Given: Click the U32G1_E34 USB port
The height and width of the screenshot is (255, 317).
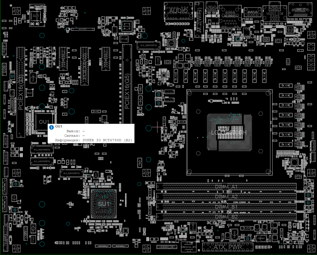Looking at the screenshot, I should (x=274, y=13).
